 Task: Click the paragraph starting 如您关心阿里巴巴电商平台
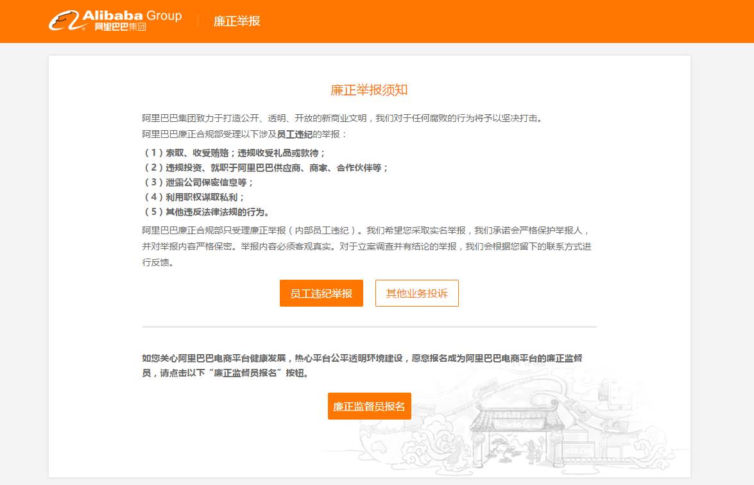tap(362, 365)
